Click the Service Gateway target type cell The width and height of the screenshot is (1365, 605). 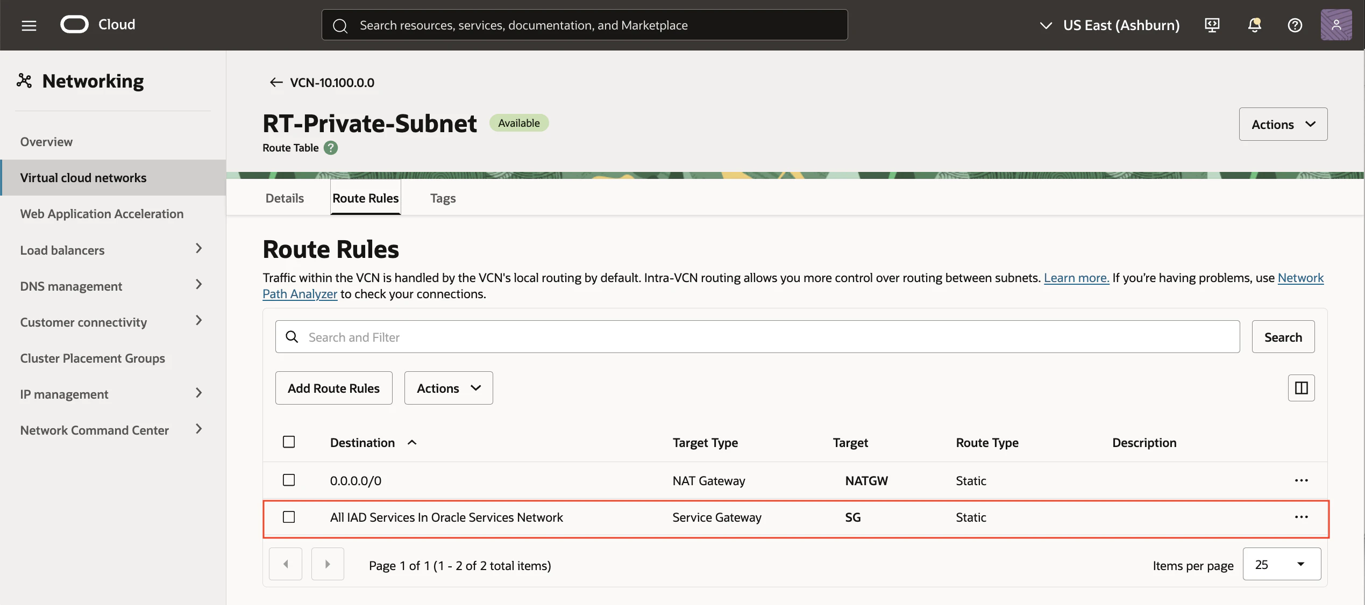click(x=716, y=517)
